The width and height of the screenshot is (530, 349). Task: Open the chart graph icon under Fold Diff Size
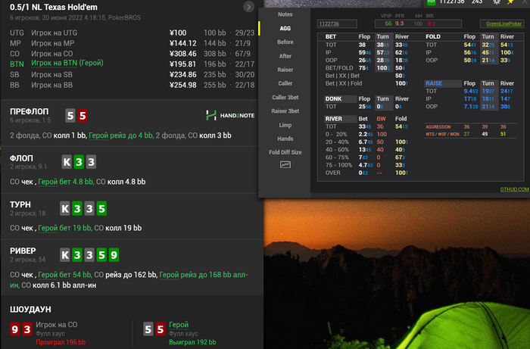pyautogui.click(x=285, y=165)
